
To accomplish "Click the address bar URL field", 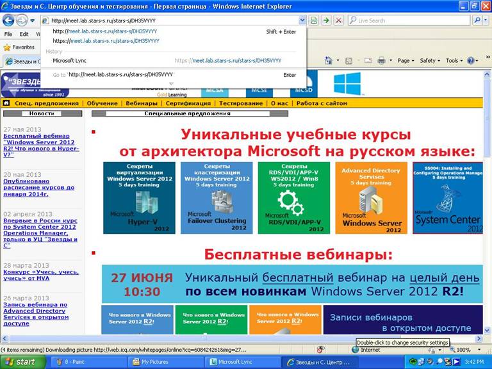I will coord(174,20).
